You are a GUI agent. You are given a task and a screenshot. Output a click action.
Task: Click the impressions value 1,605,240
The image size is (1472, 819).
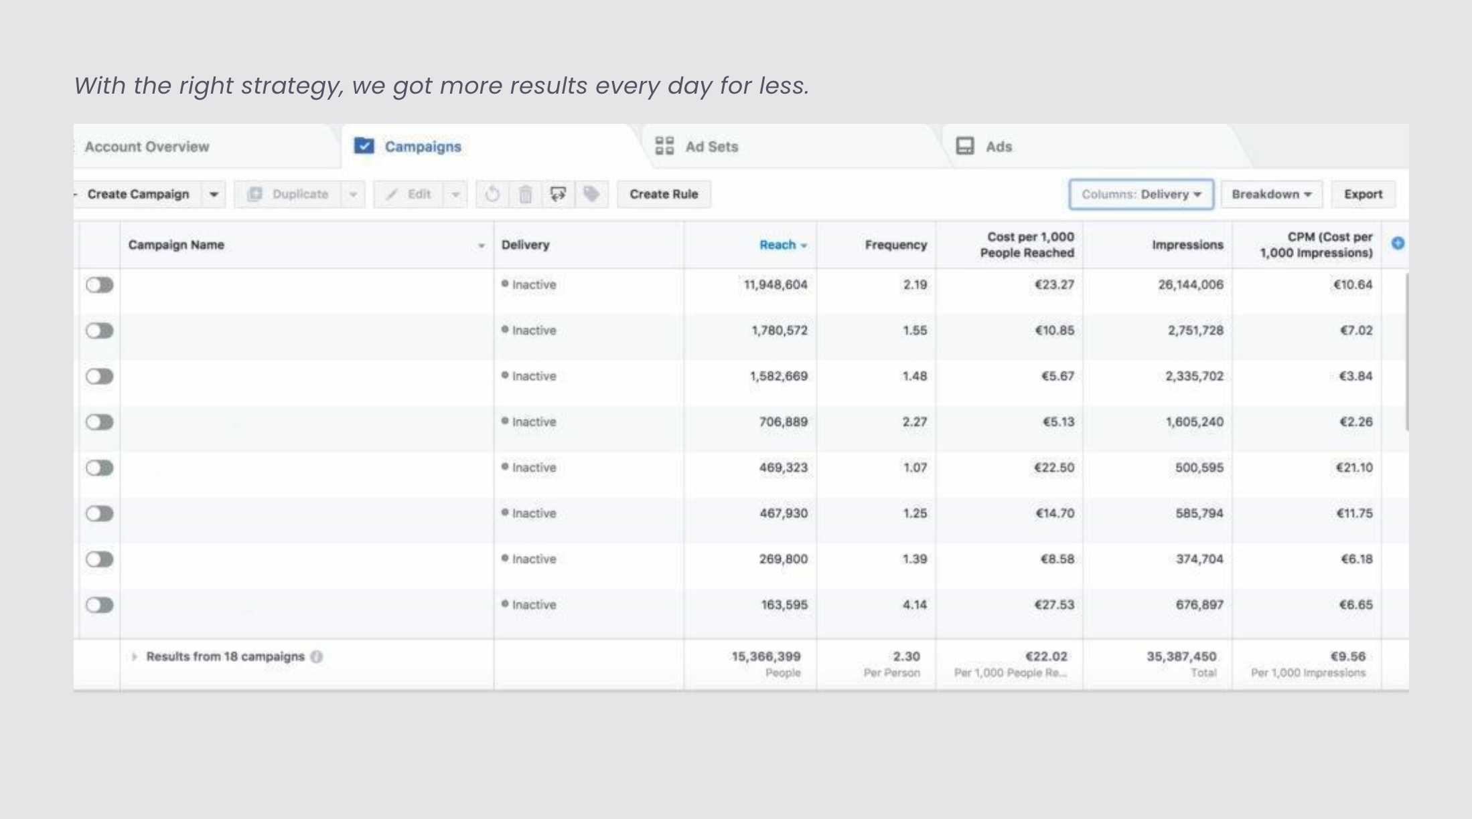click(x=1194, y=422)
